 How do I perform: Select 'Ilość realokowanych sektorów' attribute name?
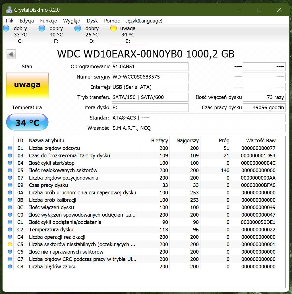(x=63, y=170)
